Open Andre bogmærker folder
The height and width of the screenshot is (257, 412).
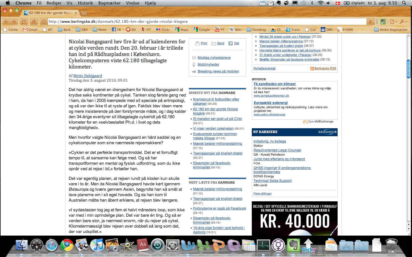coord(391,29)
